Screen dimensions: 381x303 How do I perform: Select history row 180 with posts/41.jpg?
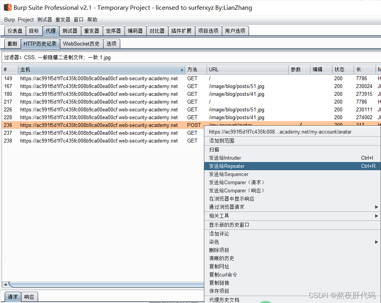191,94
